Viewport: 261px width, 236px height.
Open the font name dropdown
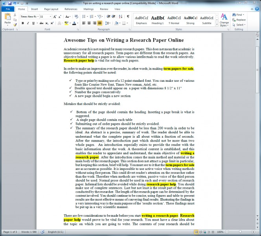click(38, 17)
